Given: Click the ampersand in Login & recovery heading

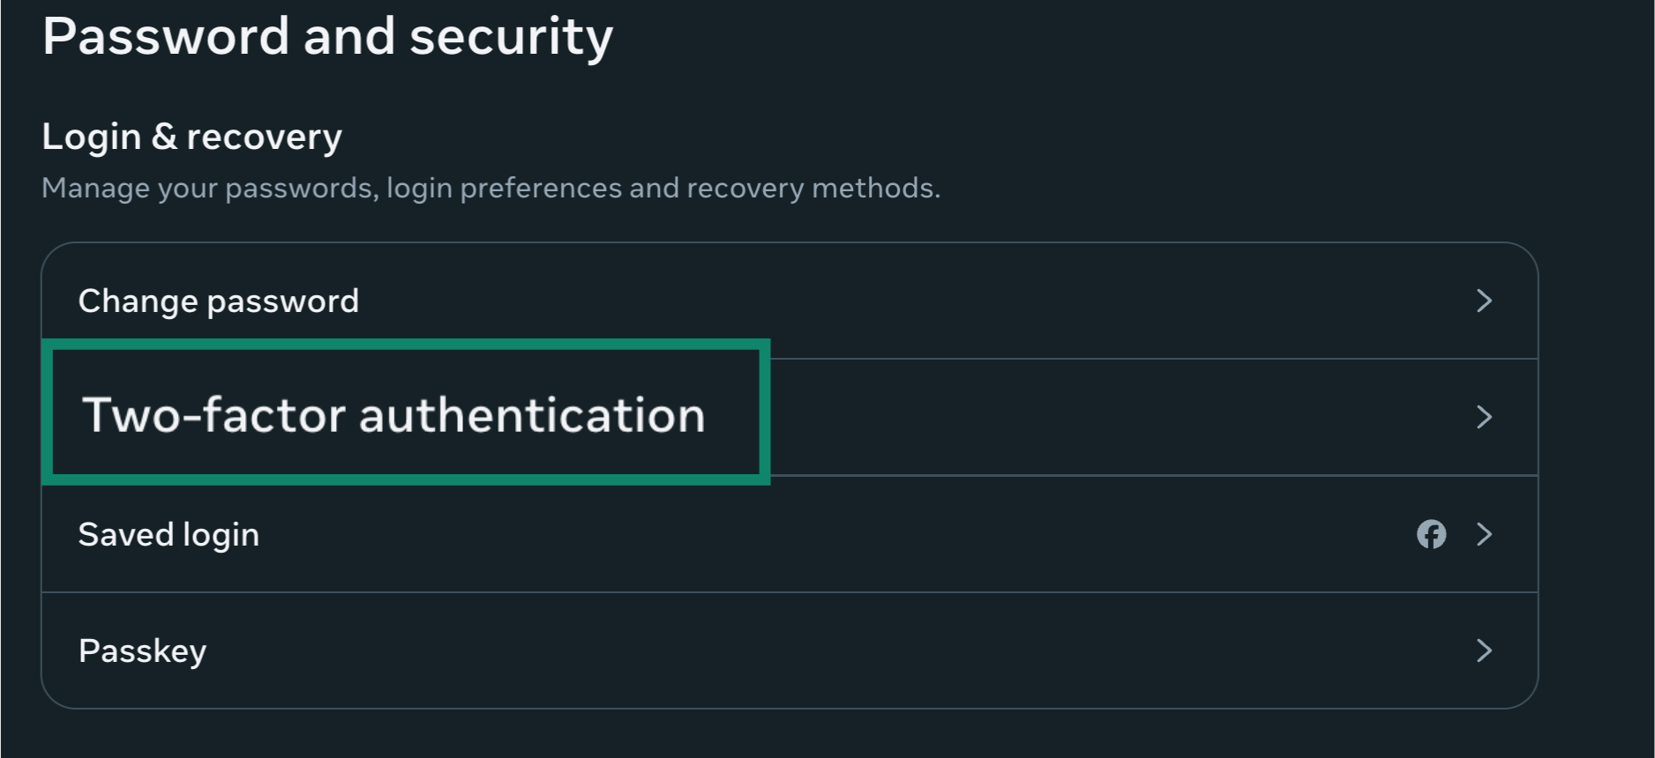Looking at the screenshot, I should click(x=164, y=137).
